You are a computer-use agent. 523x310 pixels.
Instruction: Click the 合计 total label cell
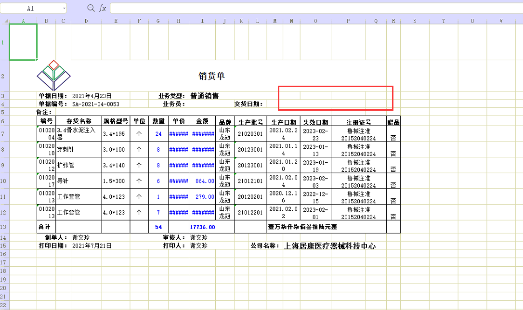click(x=46, y=227)
